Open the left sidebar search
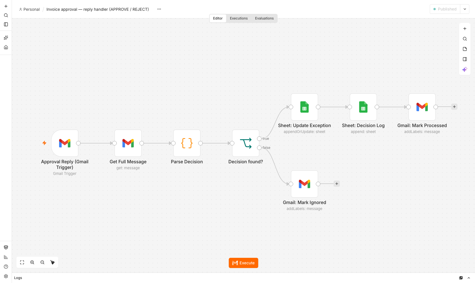This screenshot has height=283, width=475. (x=6, y=15)
